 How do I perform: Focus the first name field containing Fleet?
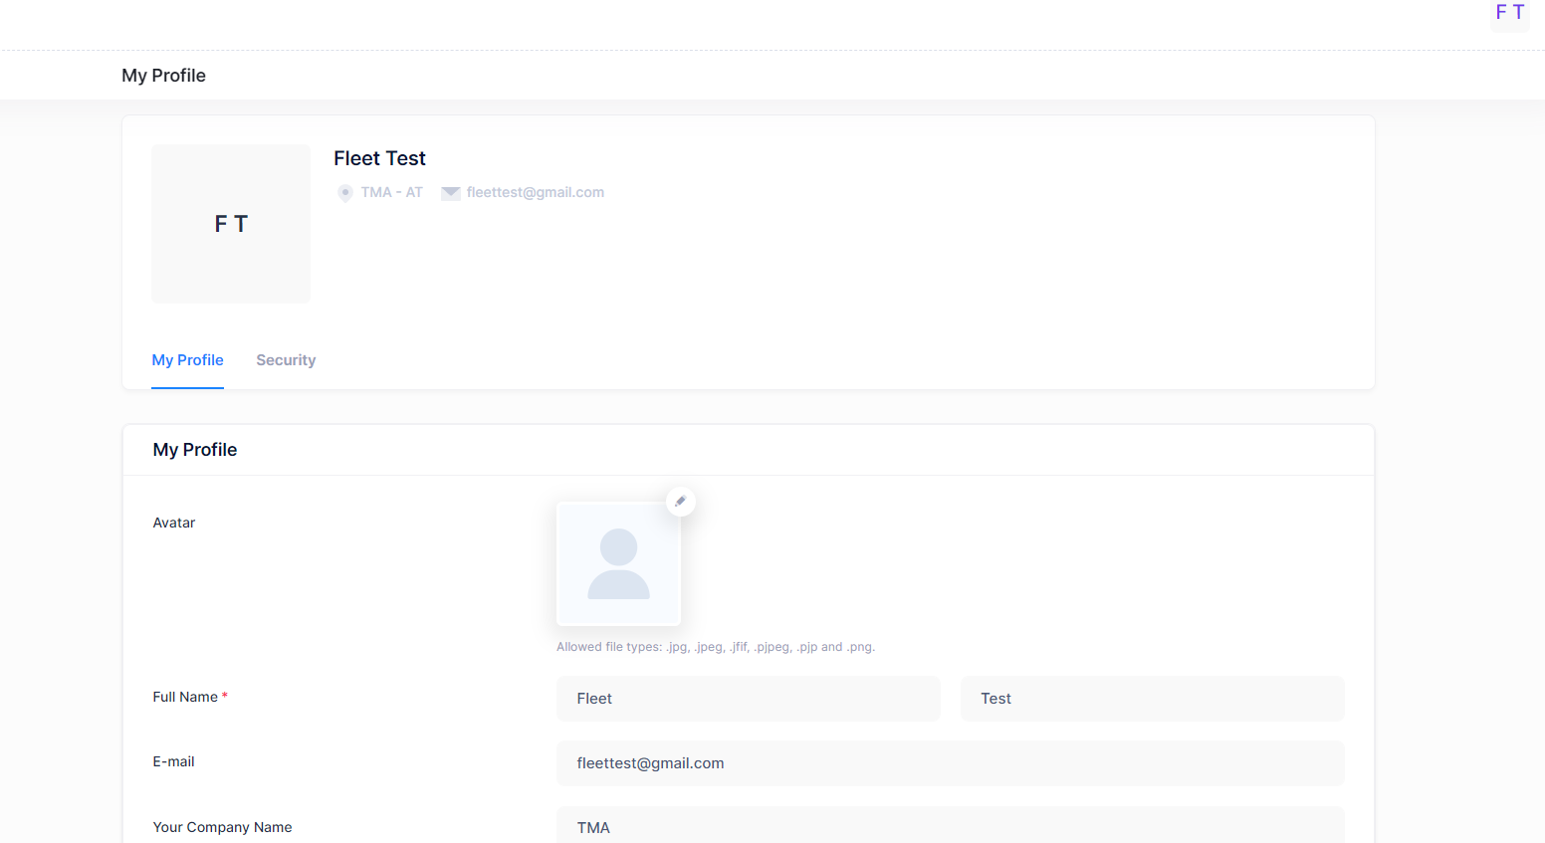point(748,699)
